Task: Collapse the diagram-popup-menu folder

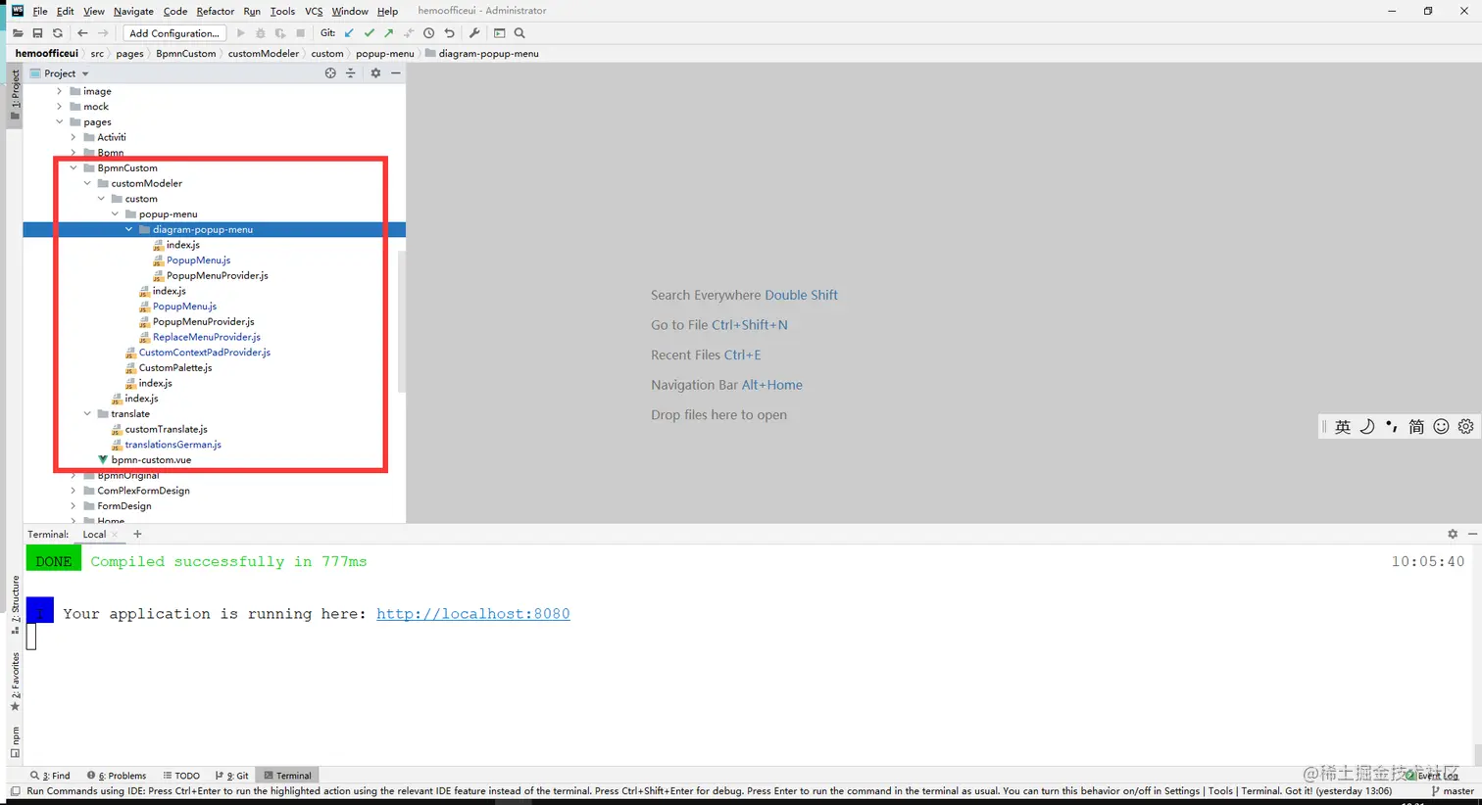Action: click(128, 229)
